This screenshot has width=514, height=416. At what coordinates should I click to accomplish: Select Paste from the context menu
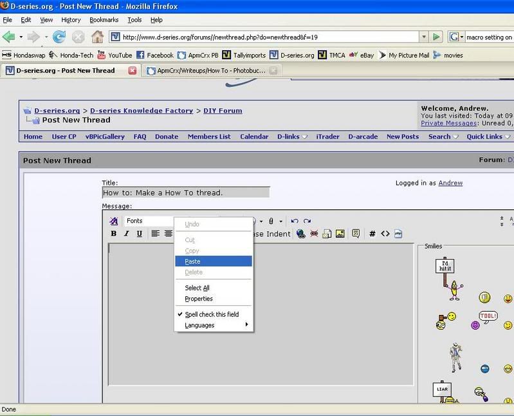coord(192,261)
